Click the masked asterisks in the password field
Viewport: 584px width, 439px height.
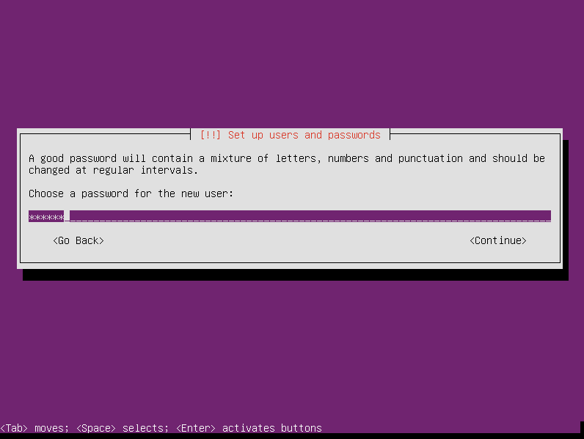pyautogui.click(x=46, y=217)
